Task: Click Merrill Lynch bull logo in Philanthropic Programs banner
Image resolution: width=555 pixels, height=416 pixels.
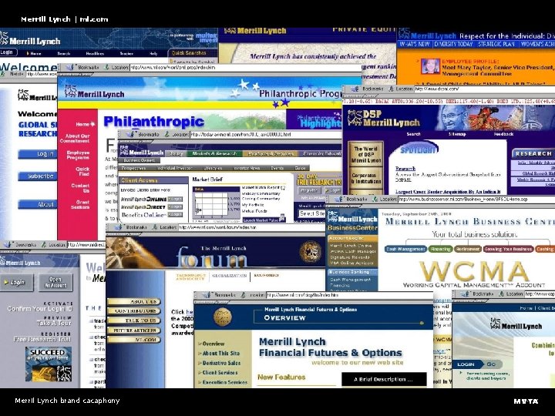Action: (71, 91)
